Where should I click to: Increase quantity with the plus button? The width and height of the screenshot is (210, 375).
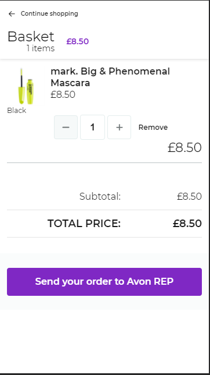click(x=119, y=127)
